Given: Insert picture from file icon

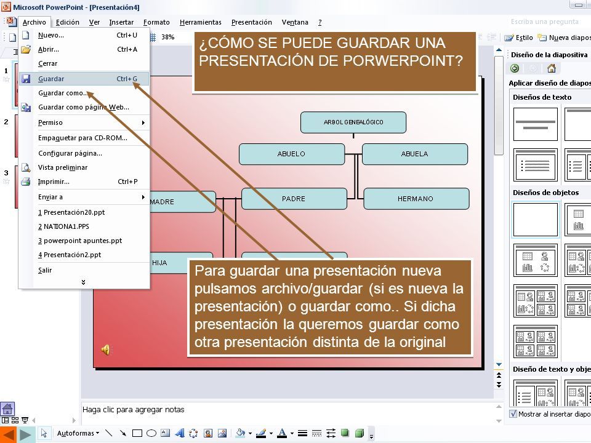Looking at the screenshot, I should [222, 433].
